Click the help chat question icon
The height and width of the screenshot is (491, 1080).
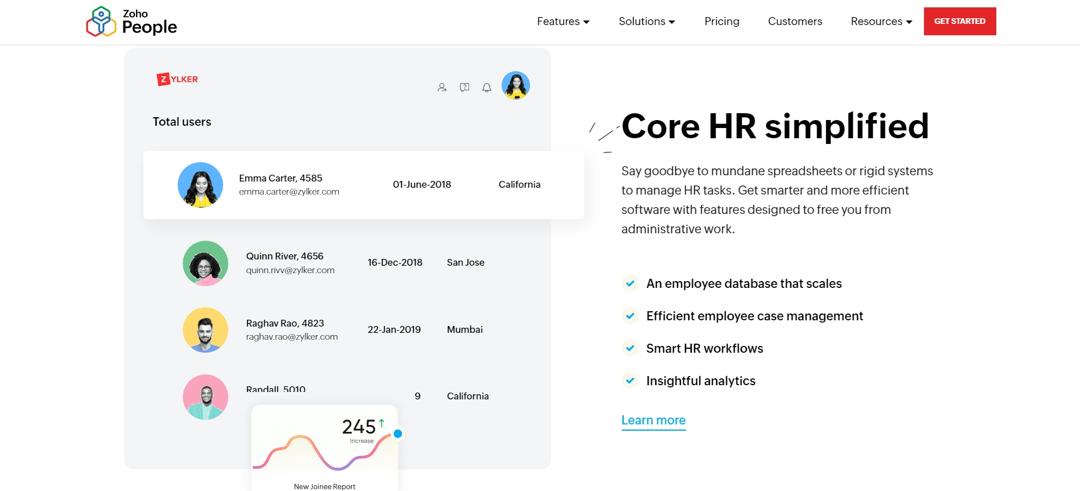pyautogui.click(x=465, y=87)
